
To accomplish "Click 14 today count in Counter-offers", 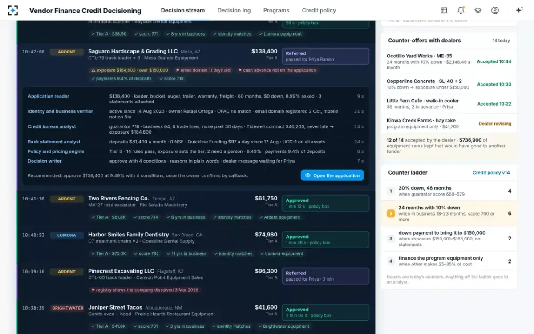I will [x=501, y=41].
